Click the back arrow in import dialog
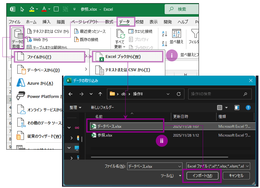Screen dimensions: 260x188 [71, 94]
